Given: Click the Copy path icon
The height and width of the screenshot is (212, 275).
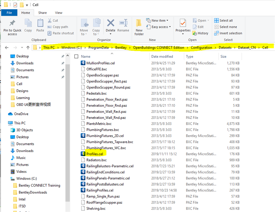Looking at the screenshot, I should coord(50,27).
